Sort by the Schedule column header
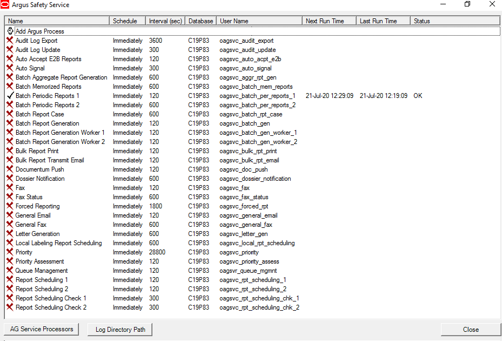The height and width of the screenshot is (341, 502). point(128,21)
